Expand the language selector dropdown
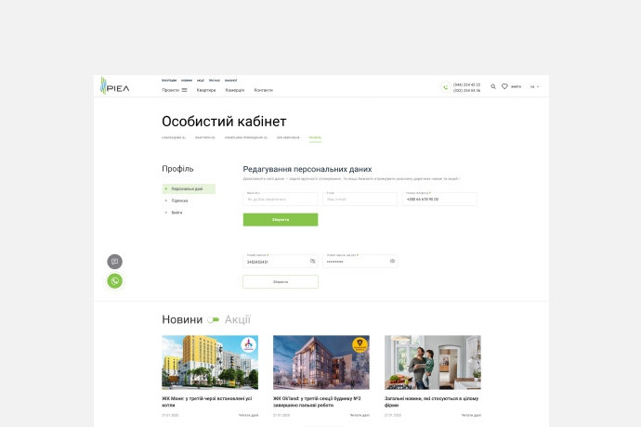The width and height of the screenshot is (641, 427). point(535,86)
